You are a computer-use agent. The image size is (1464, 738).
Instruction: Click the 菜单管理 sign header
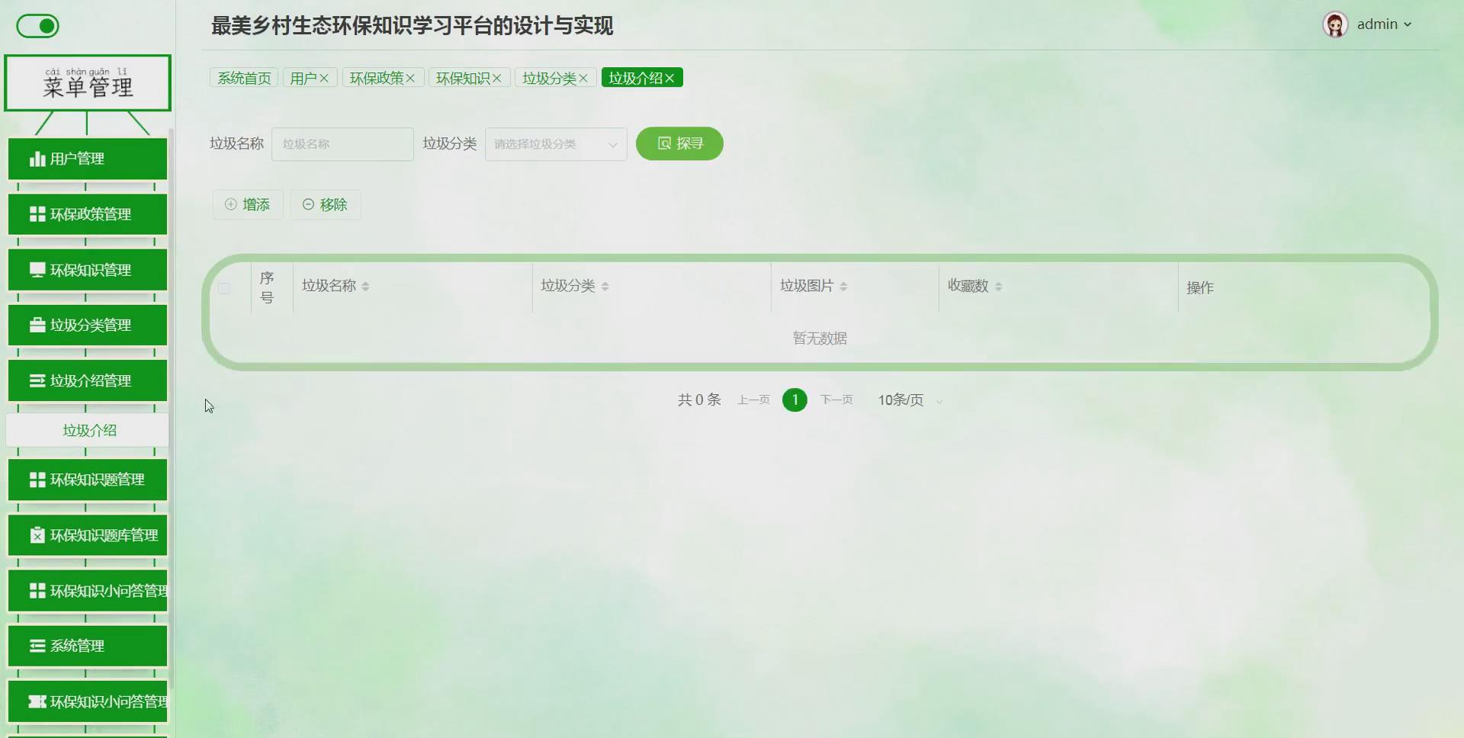88,82
